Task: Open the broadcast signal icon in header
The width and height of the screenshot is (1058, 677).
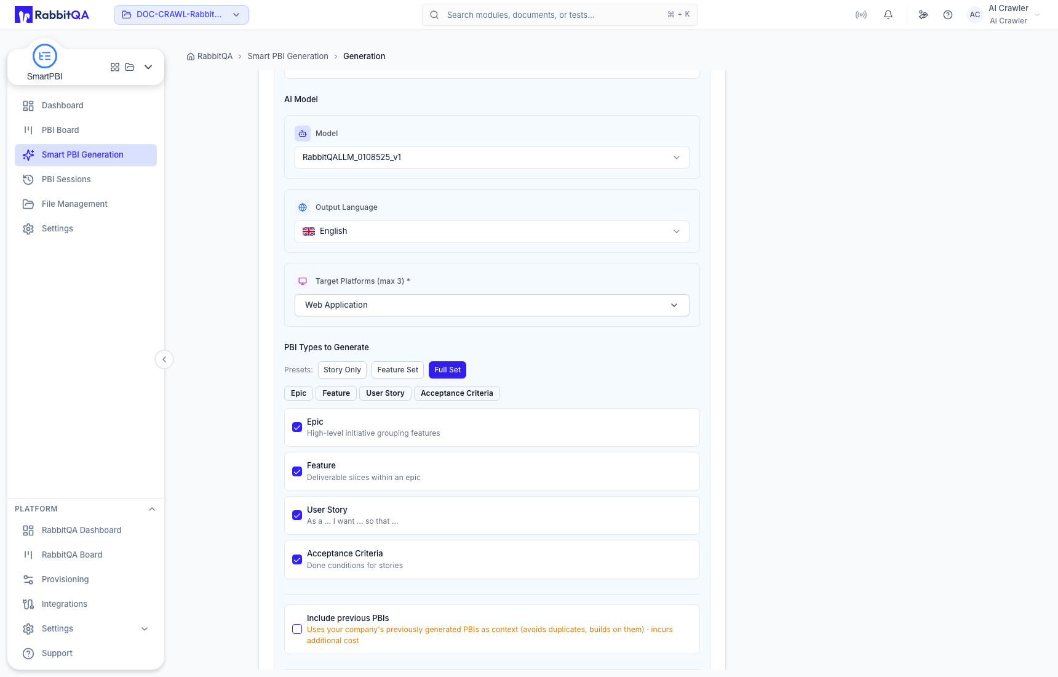Action: [x=861, y=15]
